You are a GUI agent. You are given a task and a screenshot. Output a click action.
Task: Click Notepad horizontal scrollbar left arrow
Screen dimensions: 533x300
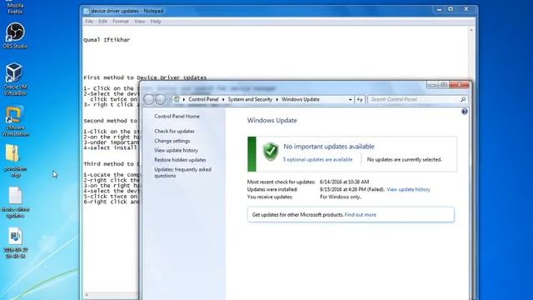[87, 295]
